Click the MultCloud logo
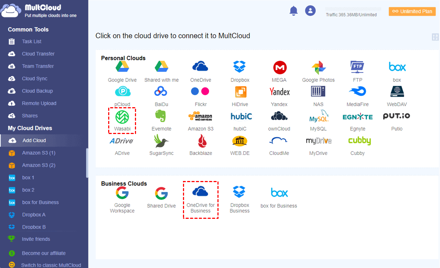Viewport: 440px width, 268px height. (38, 11)
